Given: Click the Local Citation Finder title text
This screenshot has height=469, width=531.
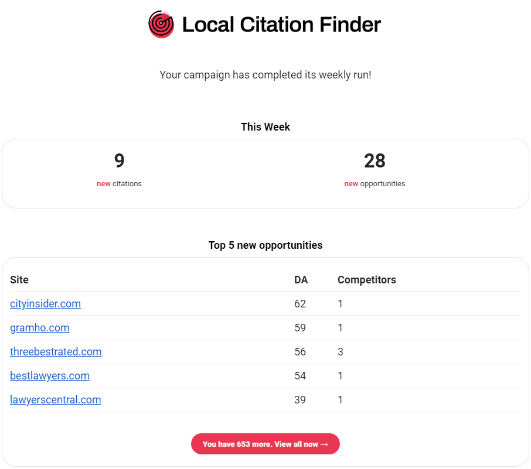Looking at the screenshot, I should (281, 25).
